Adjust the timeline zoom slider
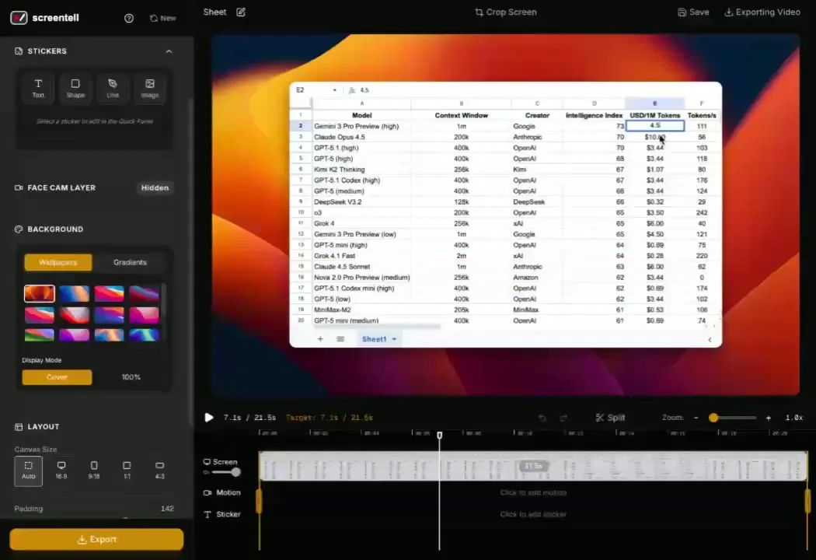Viewport: 816px width, 560px height. coord(732,418)
